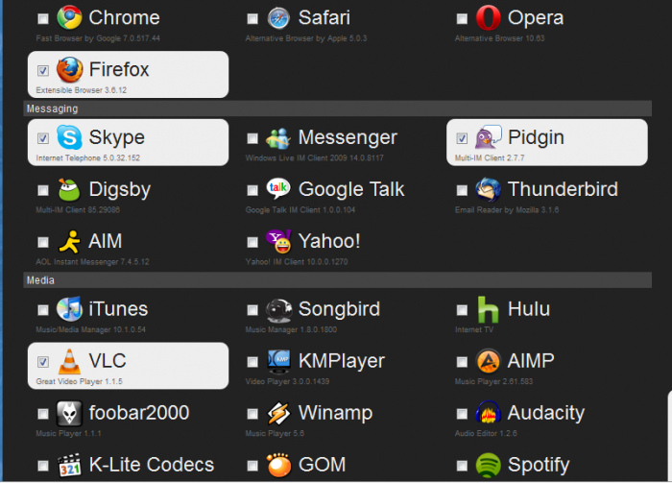The height and width of the screenshot is (483, 672).
Task: Click the Spotify green icon
Action: click(x=488, y=465)
